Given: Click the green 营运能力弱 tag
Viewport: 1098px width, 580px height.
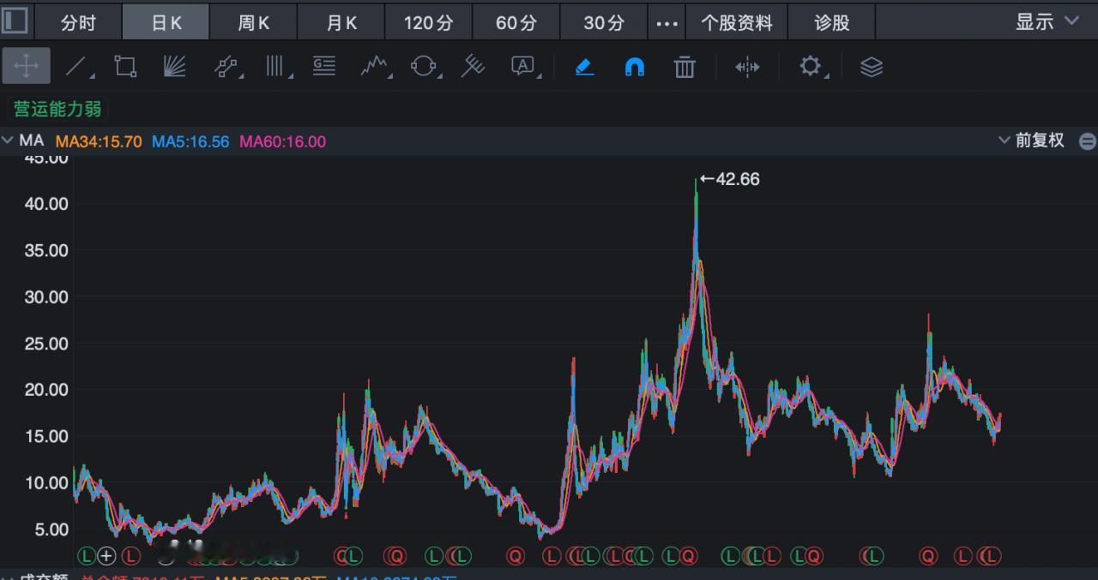Looking at the screenshot, I should point(57,109).
